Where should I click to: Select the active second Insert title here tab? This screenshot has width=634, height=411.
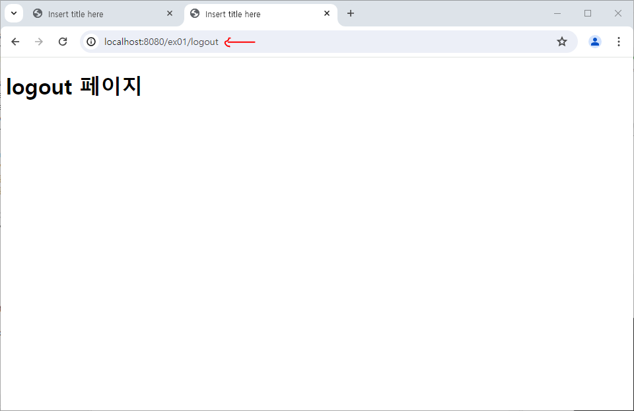[x=260, y=14]
